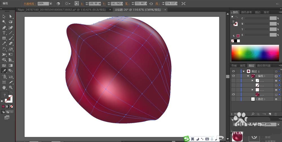
Task: Click the Isolate Selected Object icon
Action: pyautogui.click(x=183, y=3)
